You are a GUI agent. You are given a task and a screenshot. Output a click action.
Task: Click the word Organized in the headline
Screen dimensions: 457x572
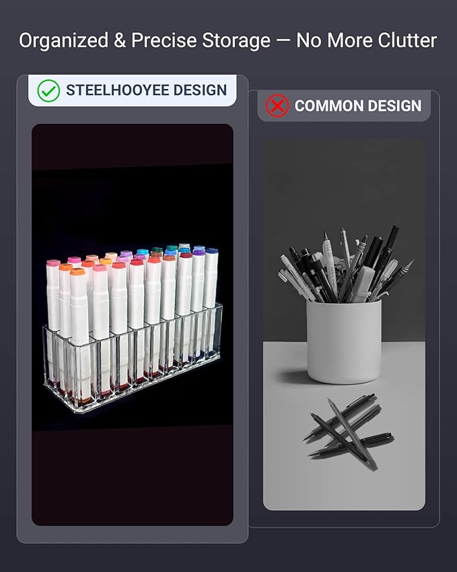[x=64, y=41]
